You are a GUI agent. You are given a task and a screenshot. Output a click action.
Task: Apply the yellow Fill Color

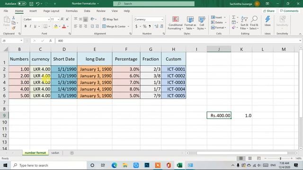click(56, 26)
